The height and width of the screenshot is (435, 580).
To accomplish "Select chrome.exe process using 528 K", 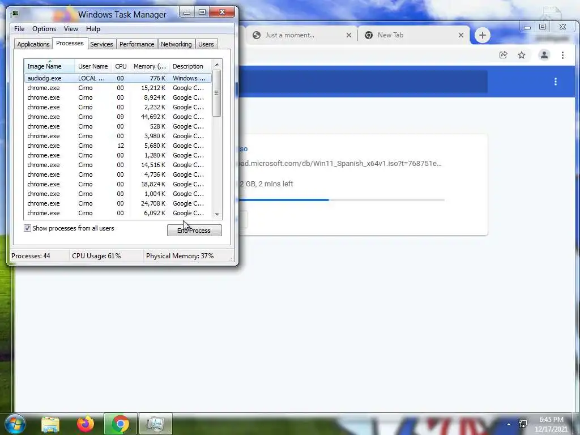I will (118, 126).
